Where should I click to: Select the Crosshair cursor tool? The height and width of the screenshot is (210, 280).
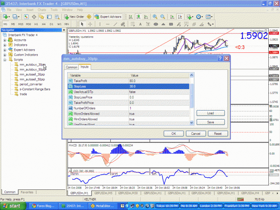90,24
